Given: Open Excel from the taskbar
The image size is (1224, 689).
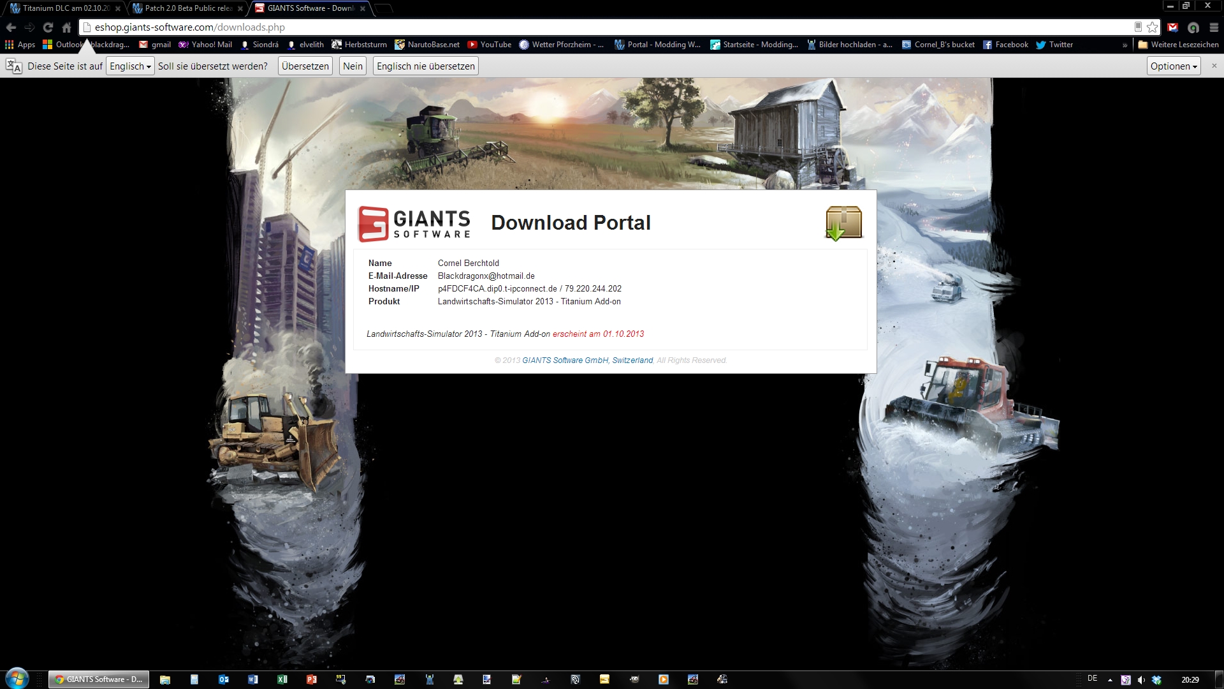Looking at the screenshot, I should pos(282,679).
